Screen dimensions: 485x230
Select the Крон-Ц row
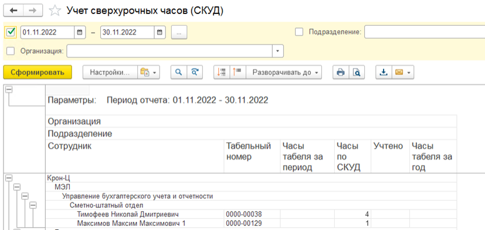(251, 178)
